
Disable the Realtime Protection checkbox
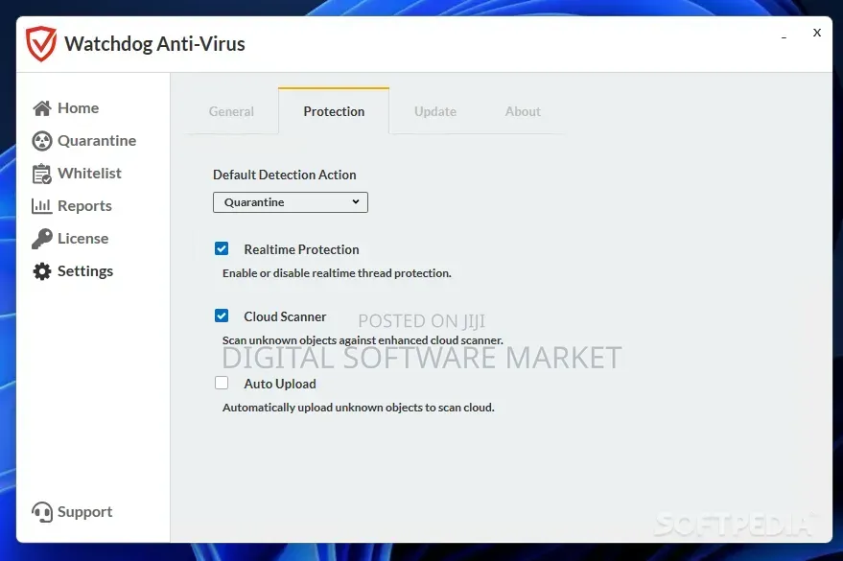click(x=222, y=248)
